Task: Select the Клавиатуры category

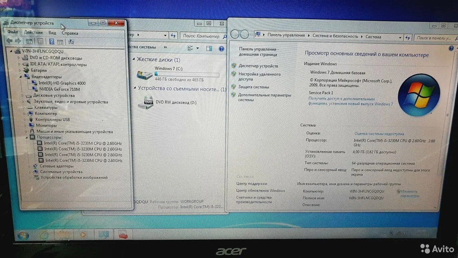Action: tap(46, 107)
